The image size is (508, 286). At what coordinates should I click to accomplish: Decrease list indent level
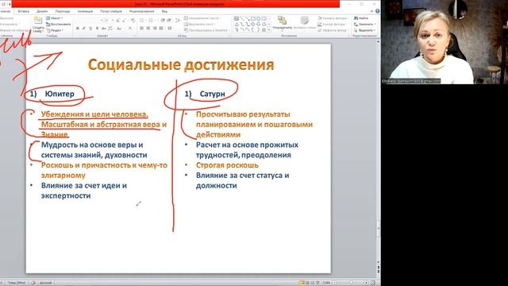(x=163, y=21)
